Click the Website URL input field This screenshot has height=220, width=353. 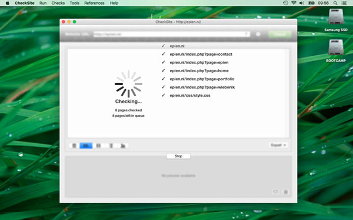coord(172,34)
